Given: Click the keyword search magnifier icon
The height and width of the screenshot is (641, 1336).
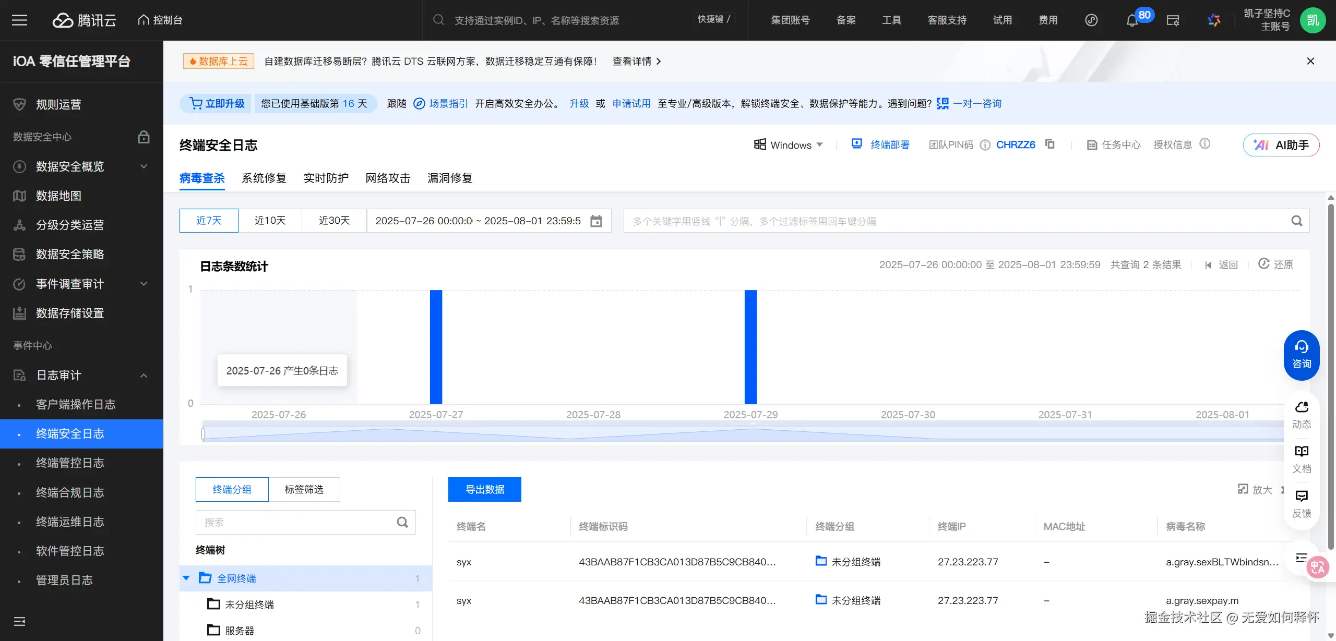Looking at the screenshot, I should click(x=1296, y=221).
